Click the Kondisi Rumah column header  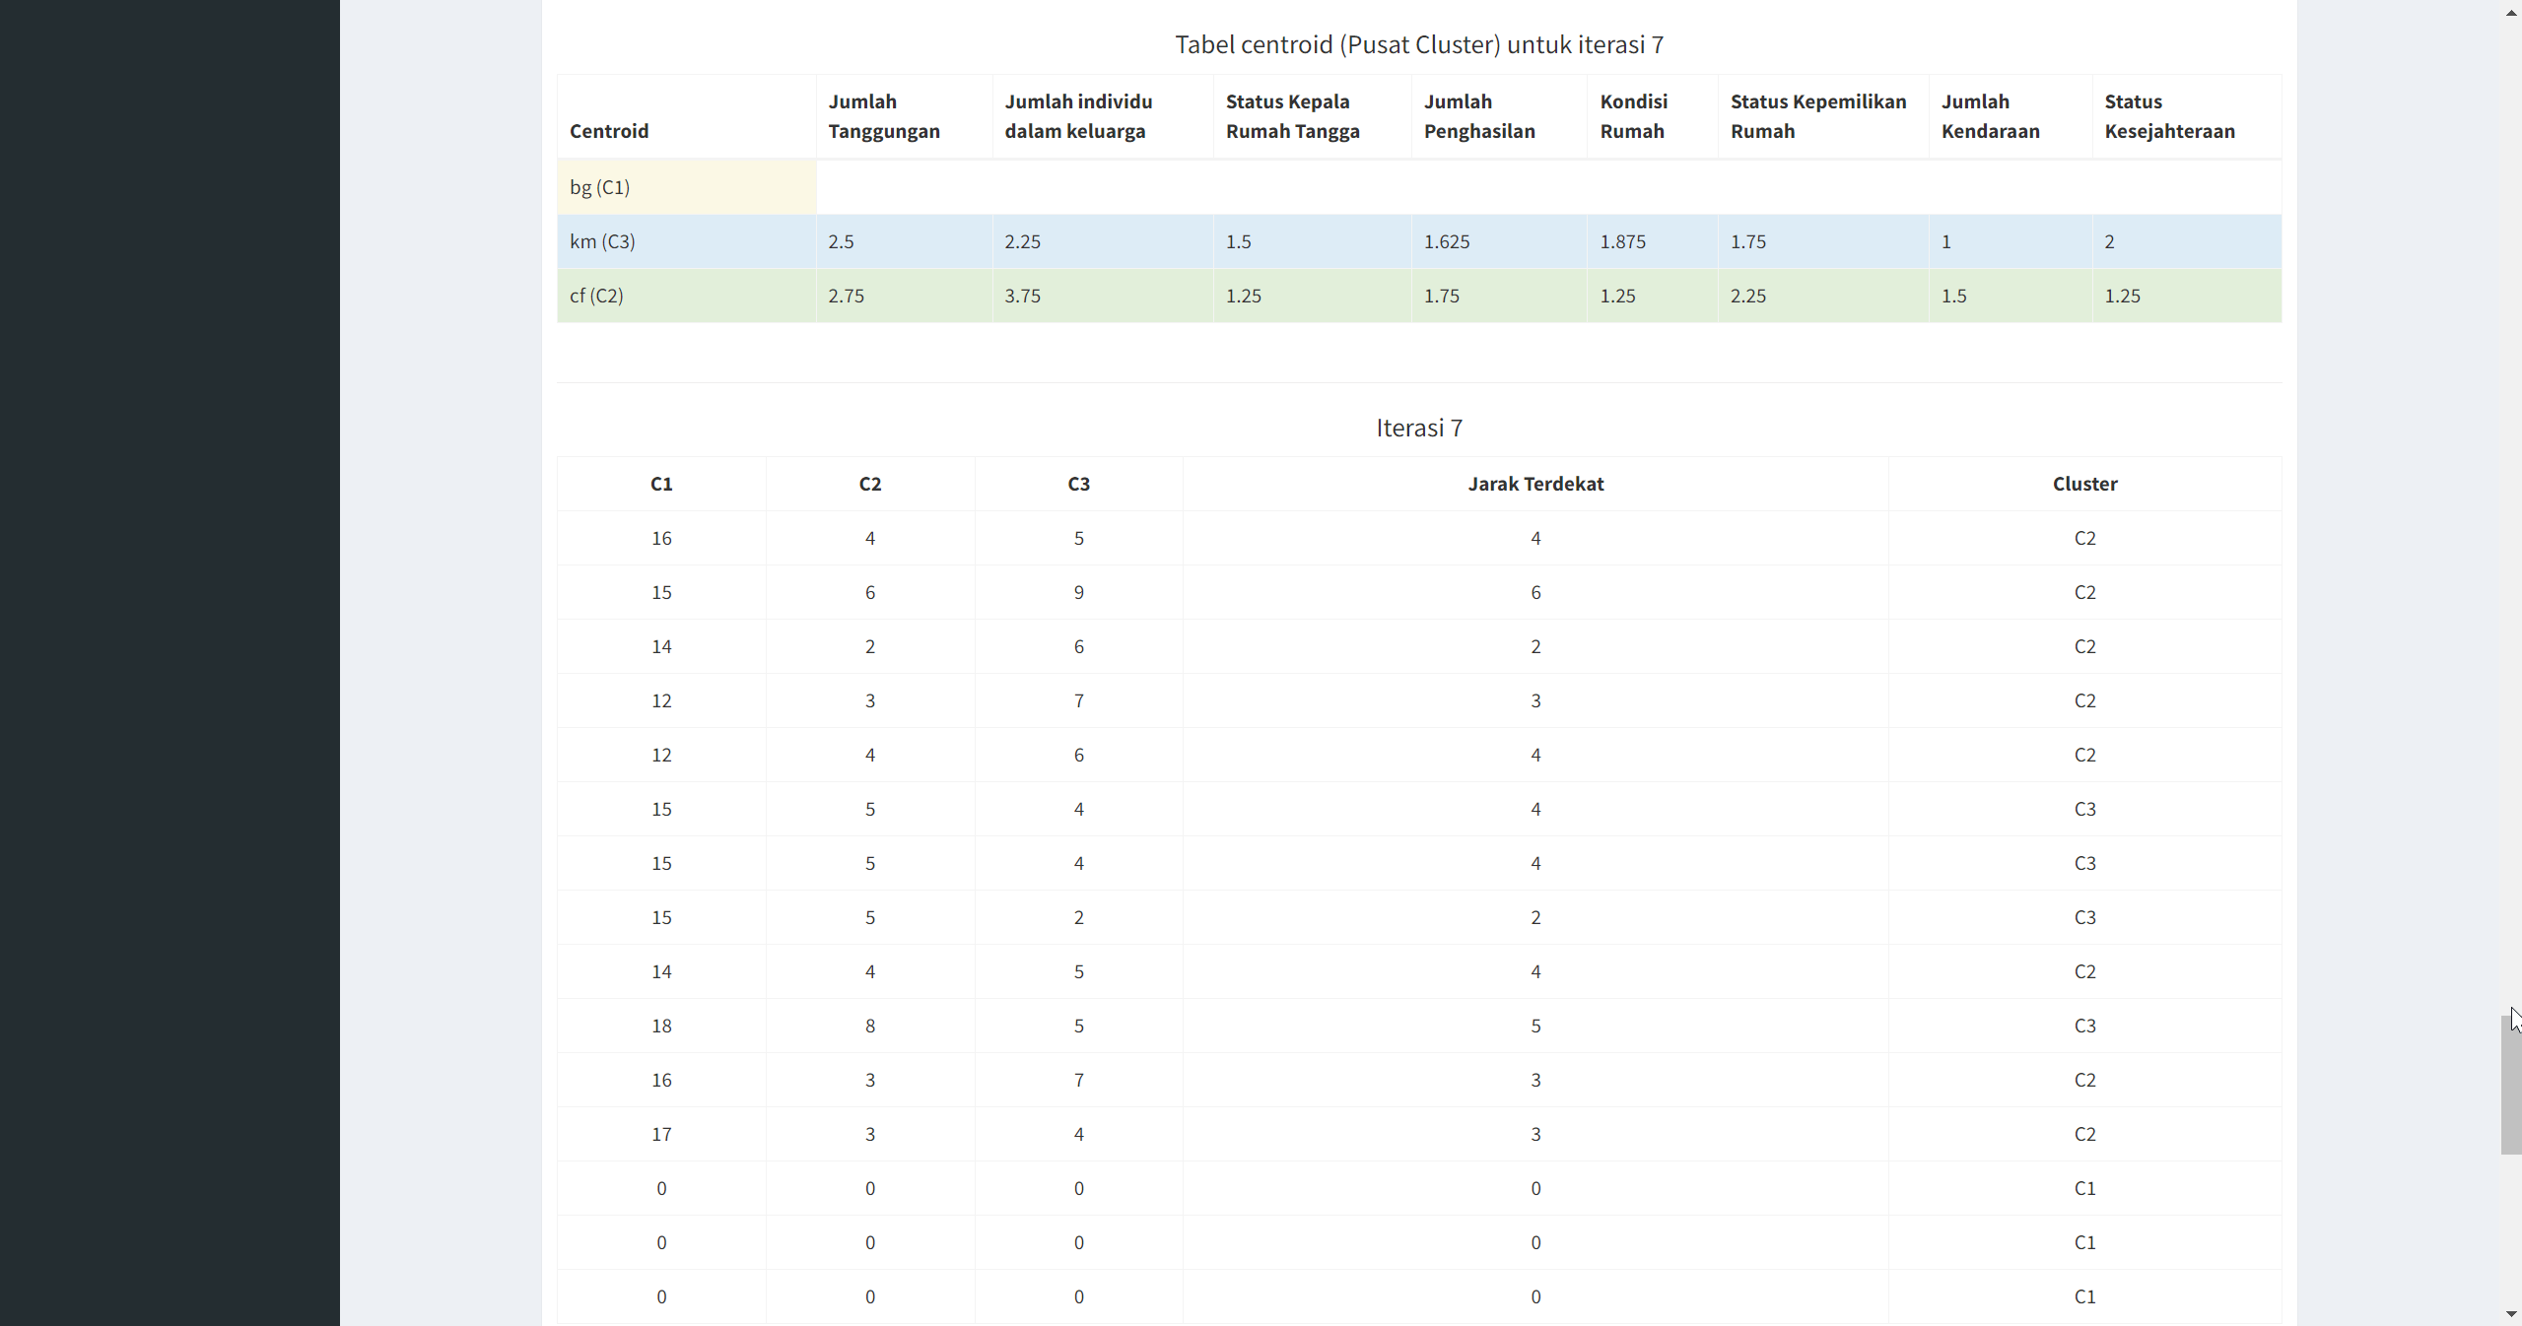(x=1633, y=116)
